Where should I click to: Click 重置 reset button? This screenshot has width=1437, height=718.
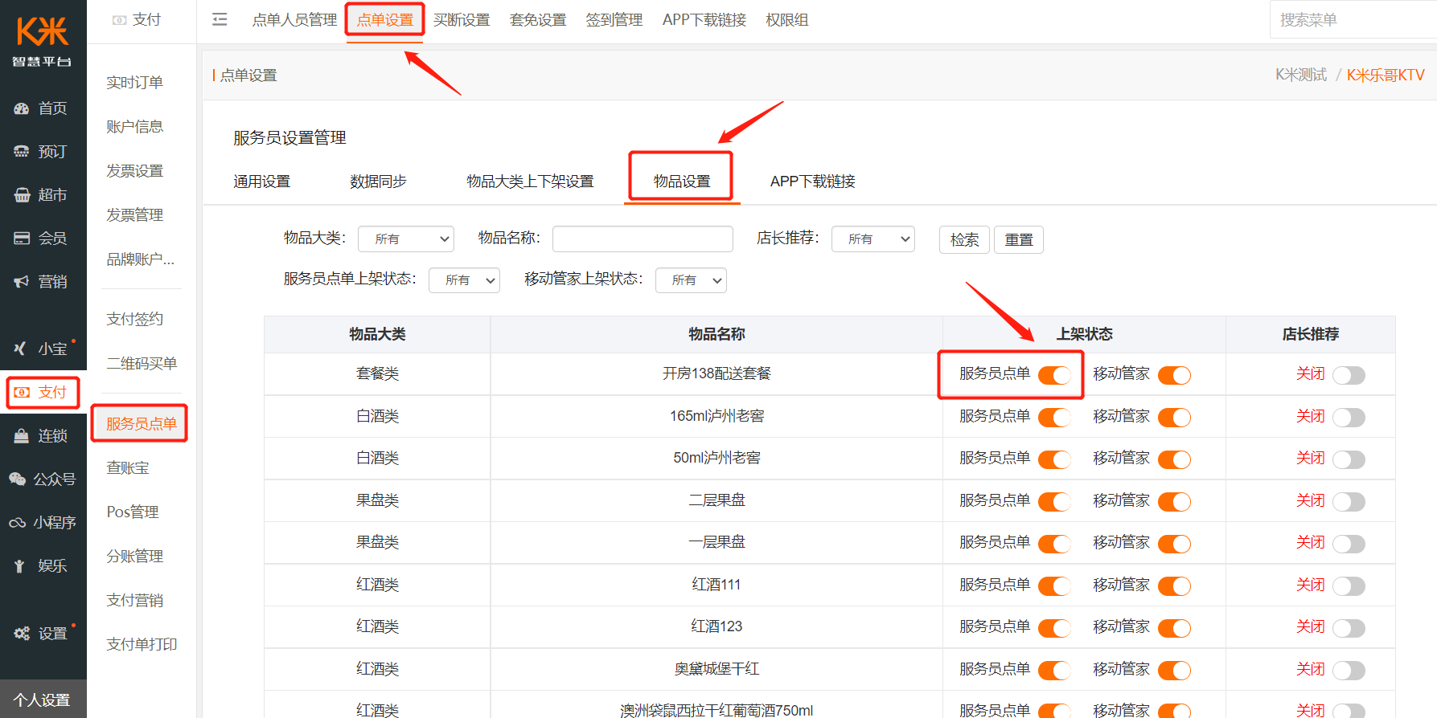click(1019, 239)
